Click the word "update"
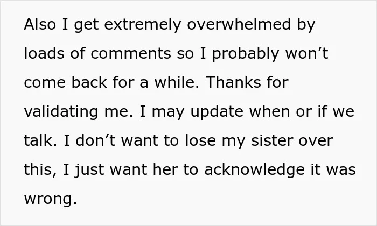This screenshot has height=226, width=377. (x=217, y=112)
